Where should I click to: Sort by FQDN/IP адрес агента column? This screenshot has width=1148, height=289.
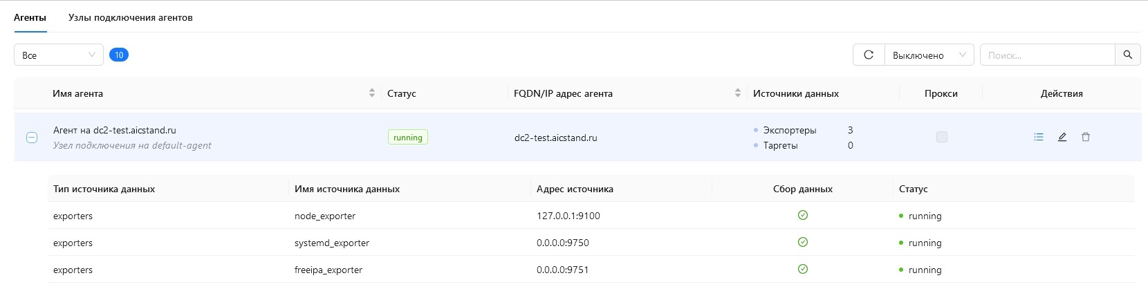(737, 93)
